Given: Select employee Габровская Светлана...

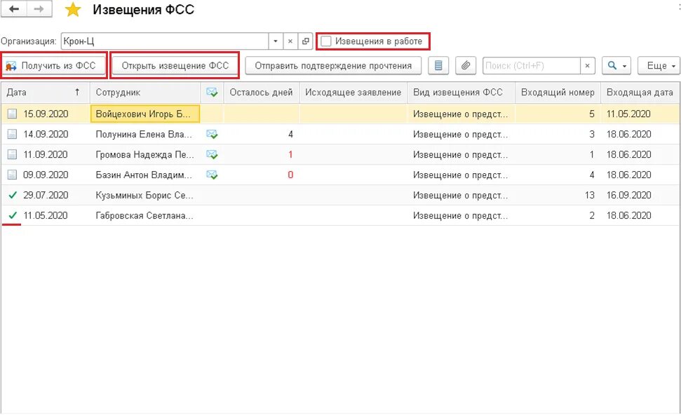Looking at the screenshot, I should coord(145,215).
